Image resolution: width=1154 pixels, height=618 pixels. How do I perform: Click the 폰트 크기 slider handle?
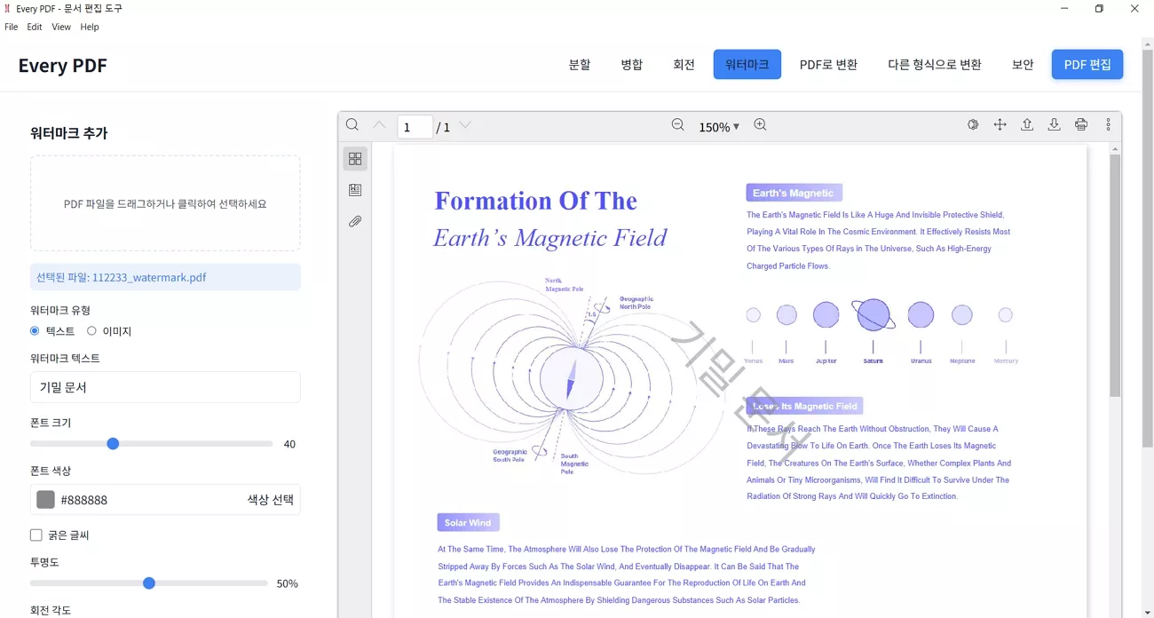point(113,443)
